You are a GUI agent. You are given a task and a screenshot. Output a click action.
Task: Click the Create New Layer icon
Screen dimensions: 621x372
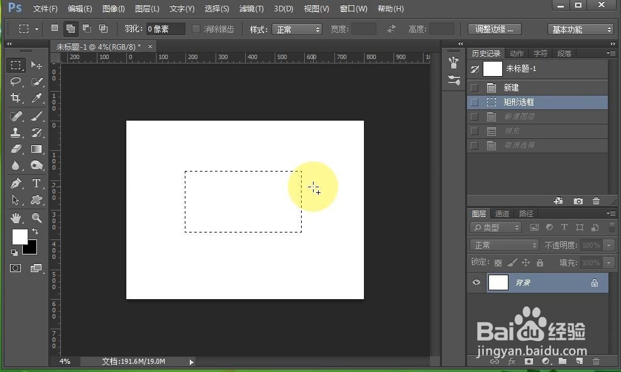tap(579, 362)
